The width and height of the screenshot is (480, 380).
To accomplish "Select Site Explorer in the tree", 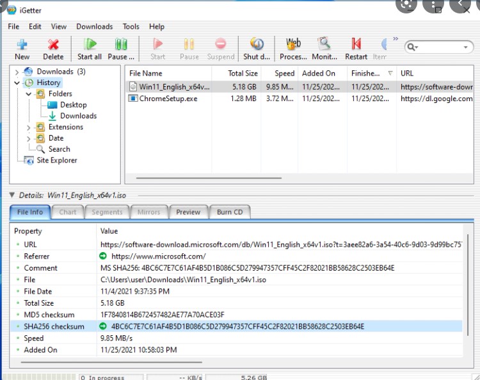I will (57, 161).
